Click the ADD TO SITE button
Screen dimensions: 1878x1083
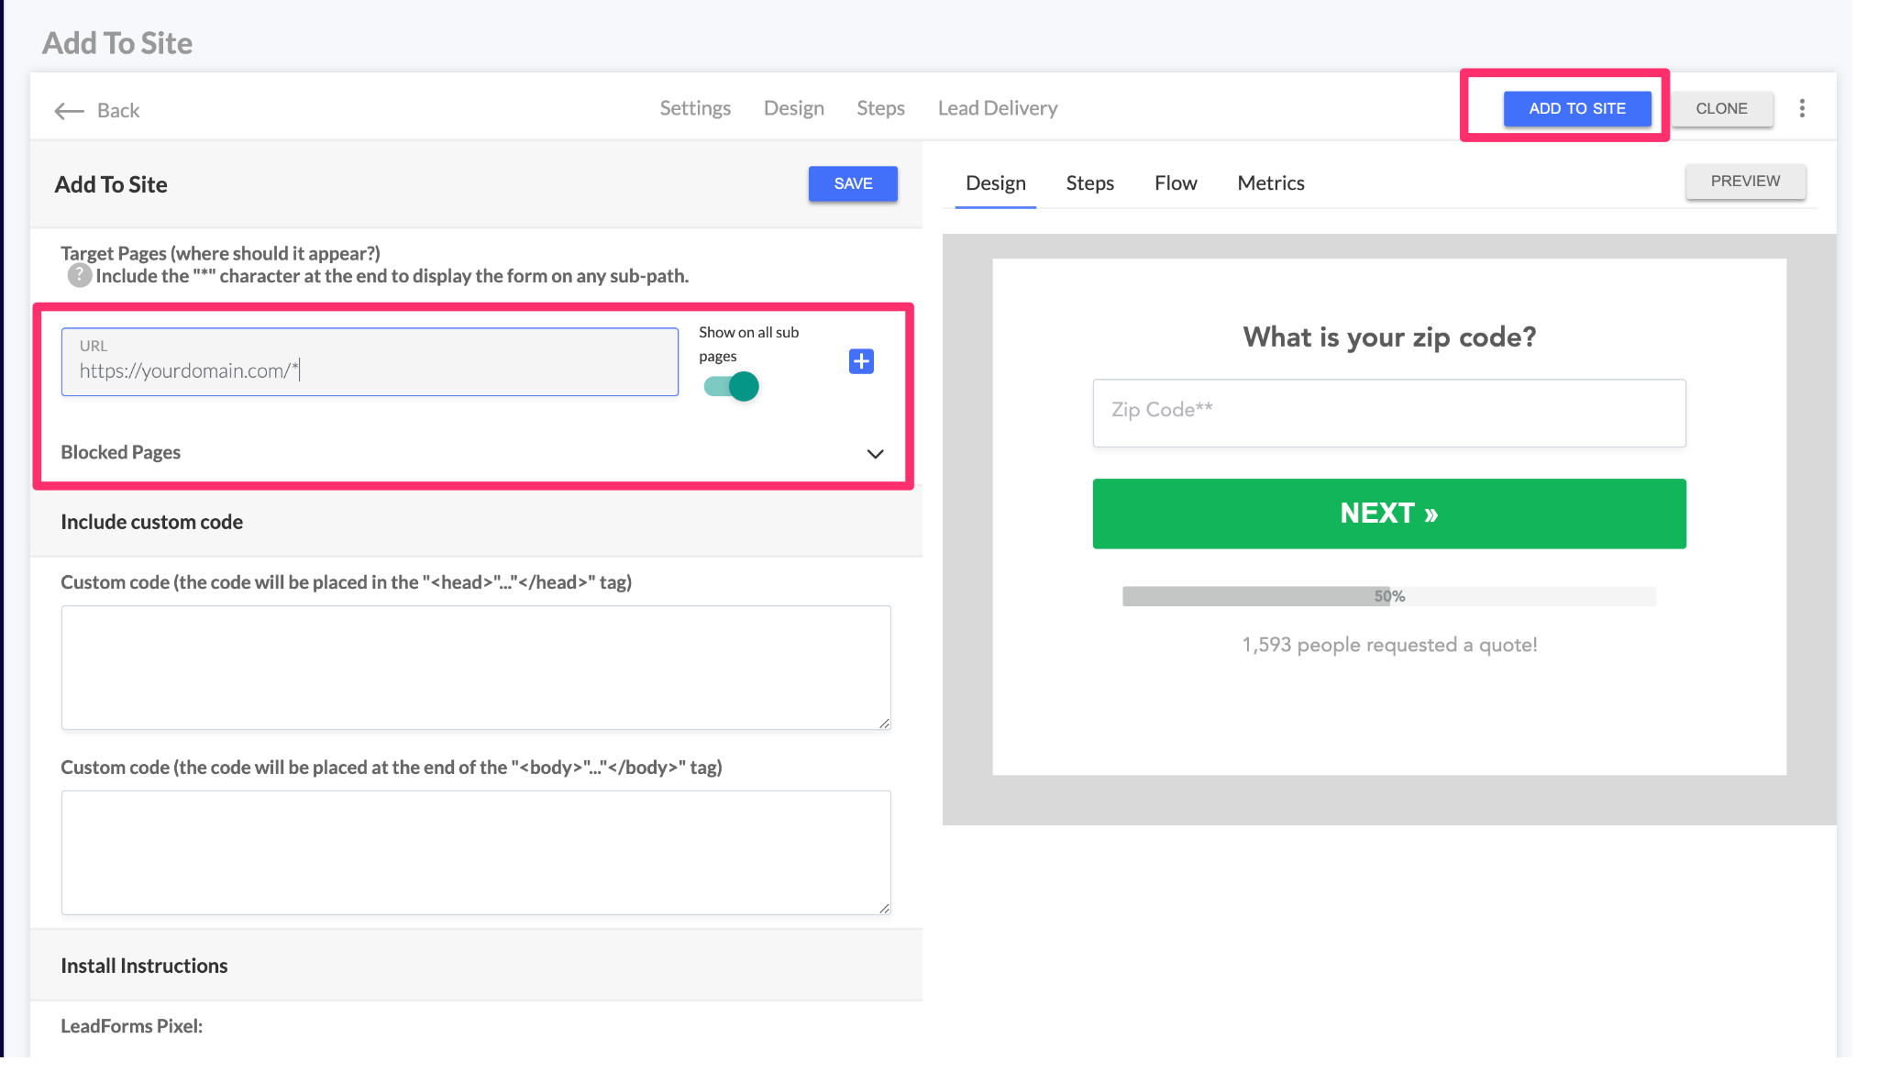pos(1576,108)
